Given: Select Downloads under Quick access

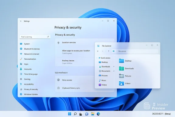Looking at the screenshot, I should point(105,67).
